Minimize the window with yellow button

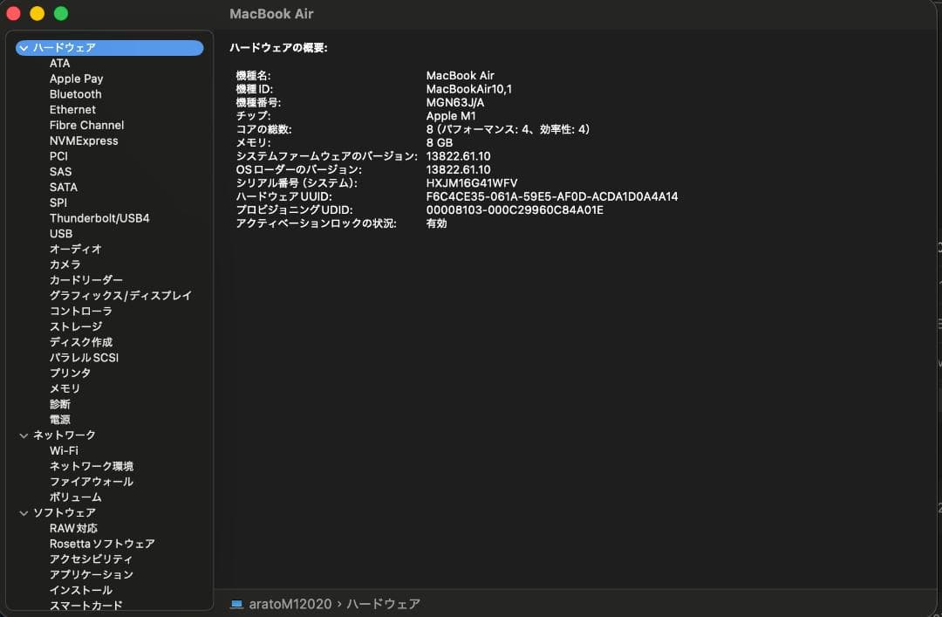click(38, 13)
